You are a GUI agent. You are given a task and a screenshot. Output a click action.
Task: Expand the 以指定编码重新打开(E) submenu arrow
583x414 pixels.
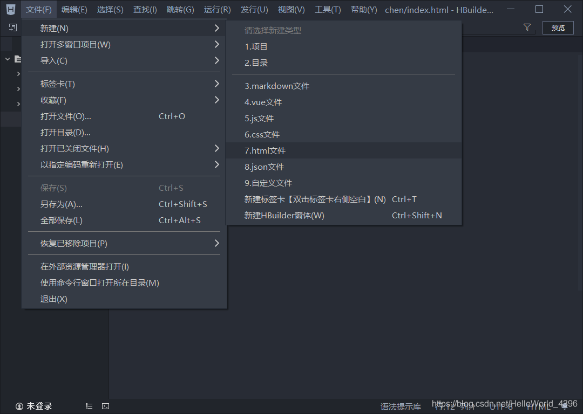tap(217, 164)
